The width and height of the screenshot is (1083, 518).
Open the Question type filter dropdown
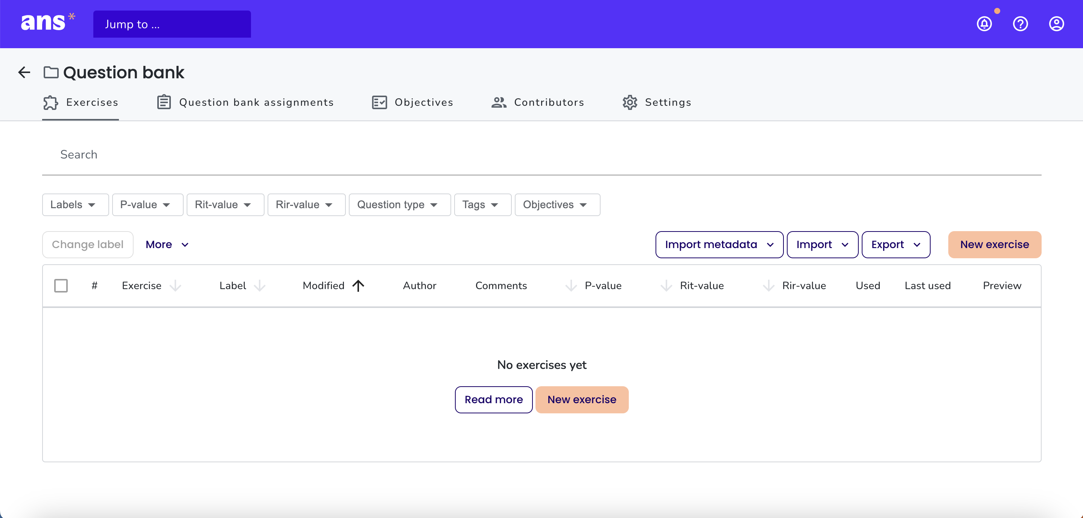400,205
